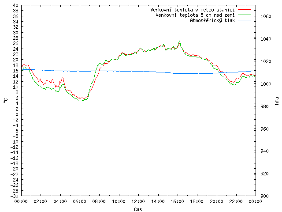Click legend label 'Atmosférický tlak'
This screenshot has width=282, height=212.
[x=212, y=21]
